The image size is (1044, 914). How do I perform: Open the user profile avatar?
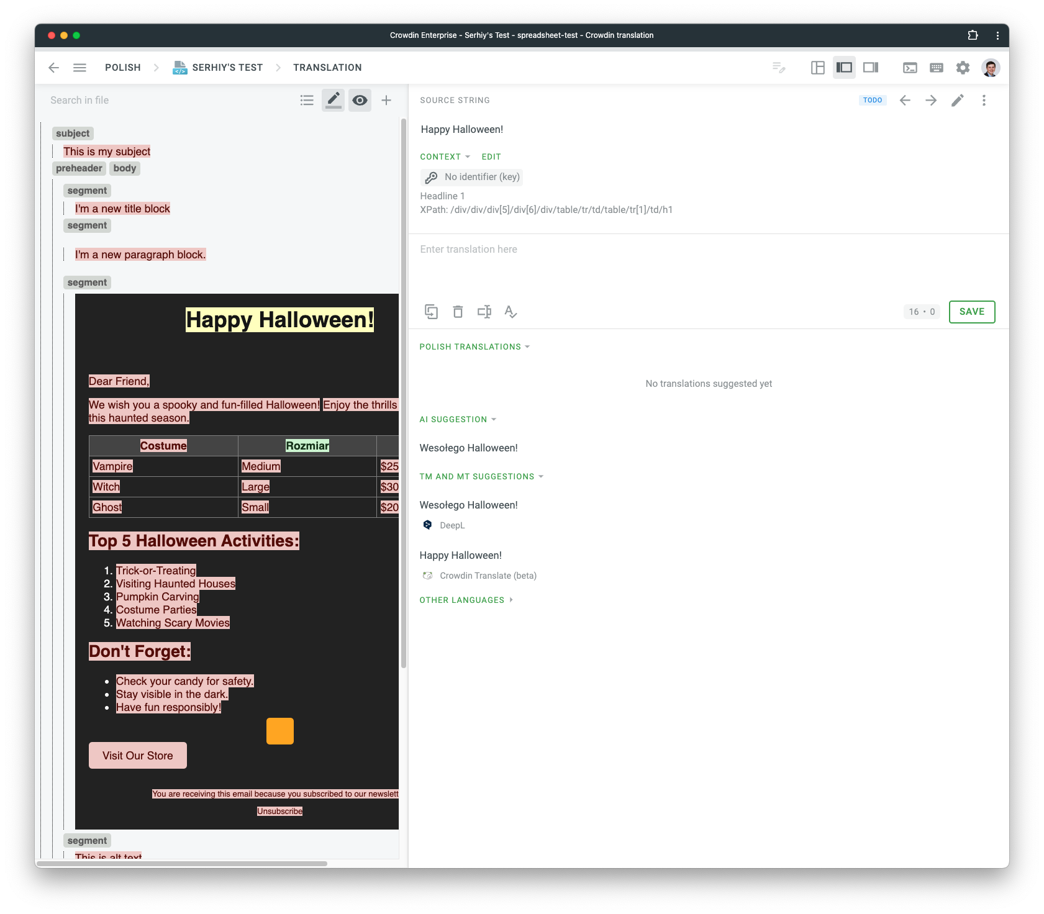[x=991, y=68]
